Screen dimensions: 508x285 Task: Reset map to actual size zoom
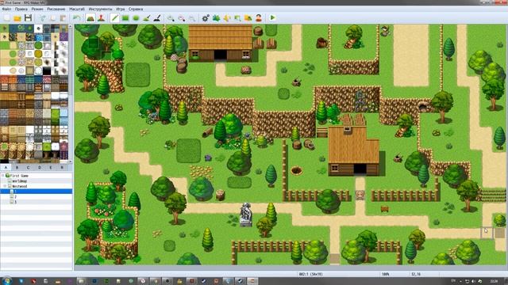(192, 17)
